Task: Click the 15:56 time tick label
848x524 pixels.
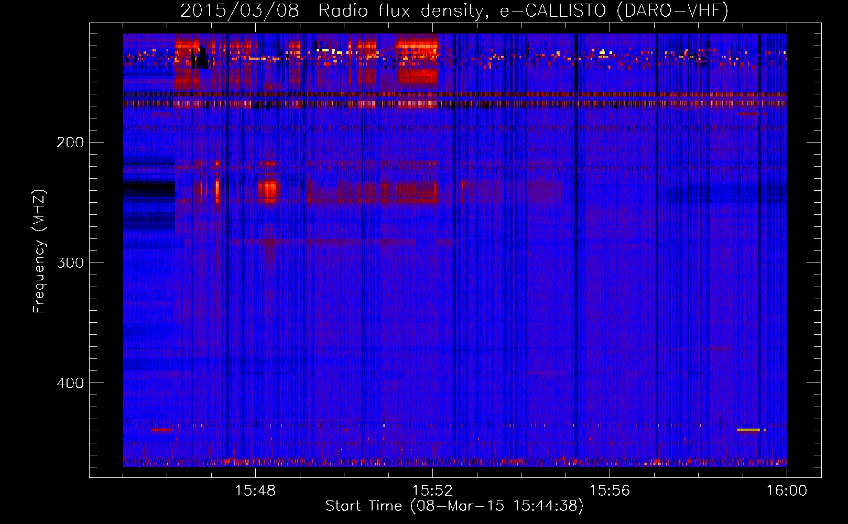Action: 610,491
